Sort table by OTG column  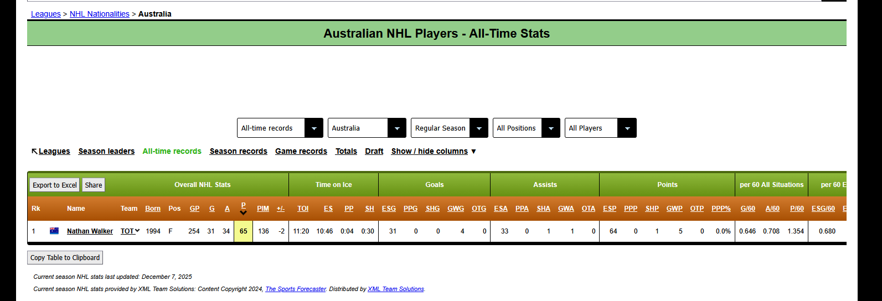point(479,209)
